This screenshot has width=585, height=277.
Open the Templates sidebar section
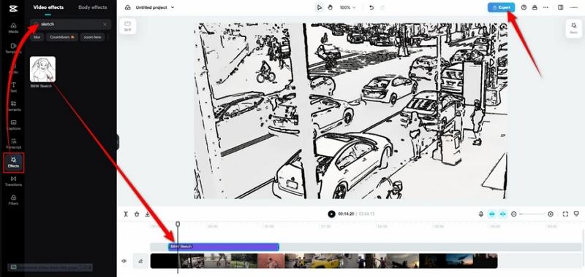tap(13, 48)
